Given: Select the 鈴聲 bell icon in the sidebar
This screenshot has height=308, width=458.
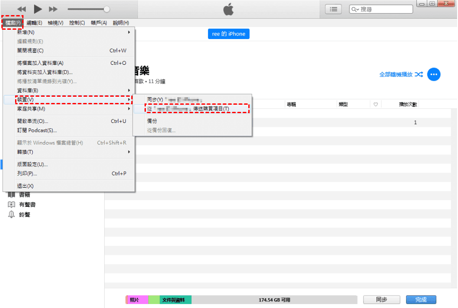Looking at the screenshot, I should 12,214.
